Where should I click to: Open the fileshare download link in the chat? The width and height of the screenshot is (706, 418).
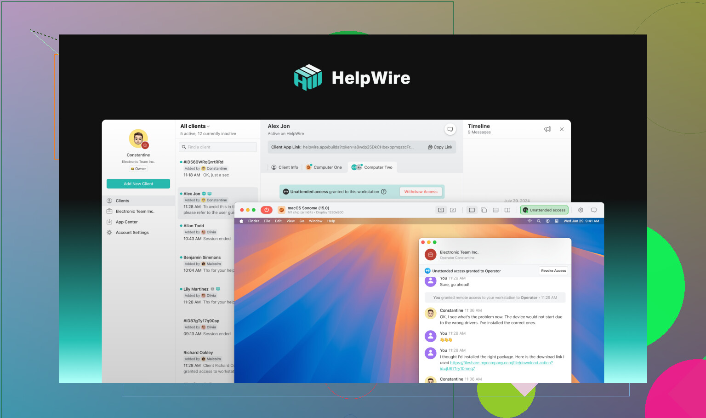(x=501, y=362)
